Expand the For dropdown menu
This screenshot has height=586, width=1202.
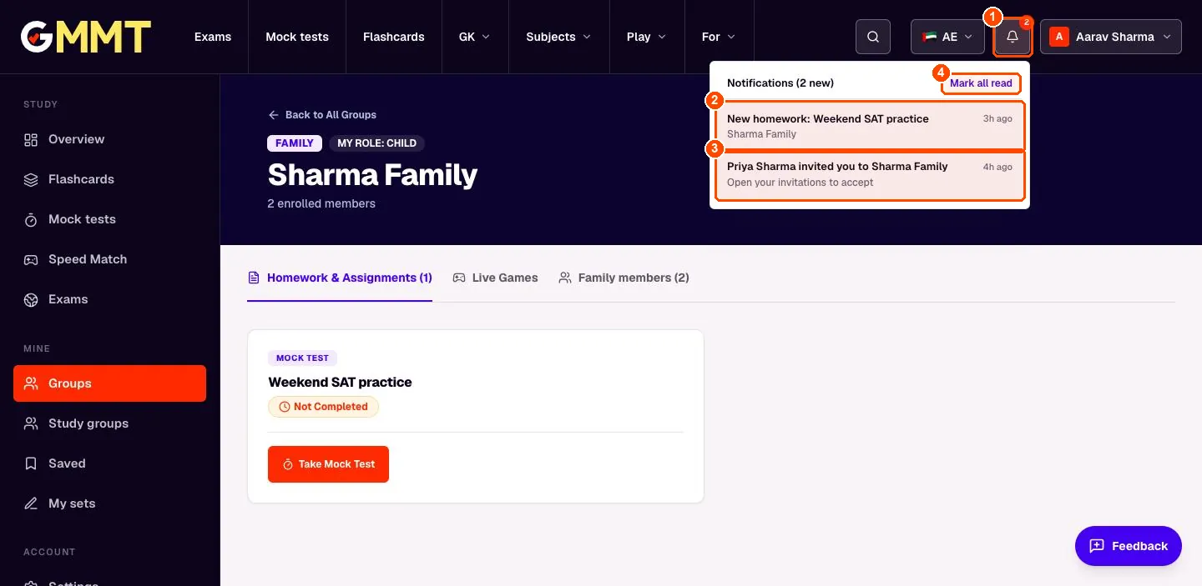(719, 37)
